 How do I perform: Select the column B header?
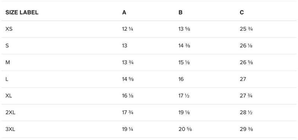click(180, 12)
